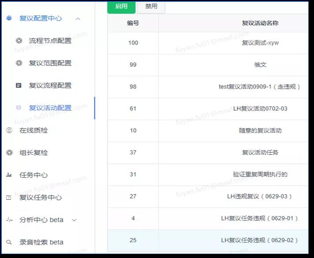Open the 复议范围配置 menu item
The width and height of the screenshot is (314, 258).
tap(50, 63)
